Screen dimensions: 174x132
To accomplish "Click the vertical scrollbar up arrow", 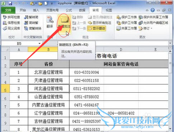I will pos(170,51).
